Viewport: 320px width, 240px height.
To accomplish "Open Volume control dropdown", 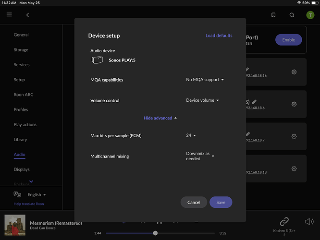I will (202, 100).
